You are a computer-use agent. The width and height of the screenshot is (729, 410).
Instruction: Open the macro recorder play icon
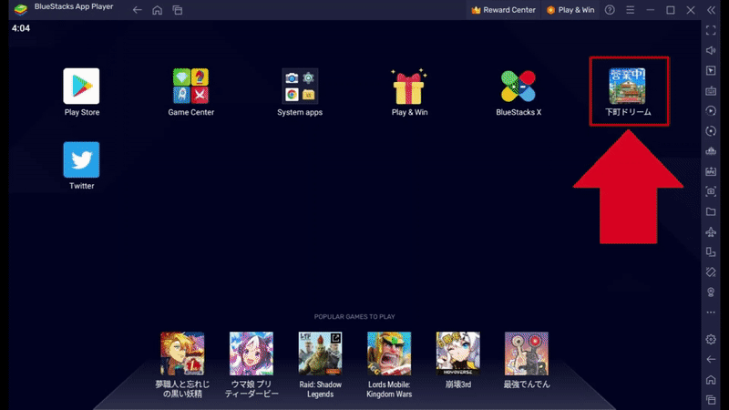[x=711, y=111]
